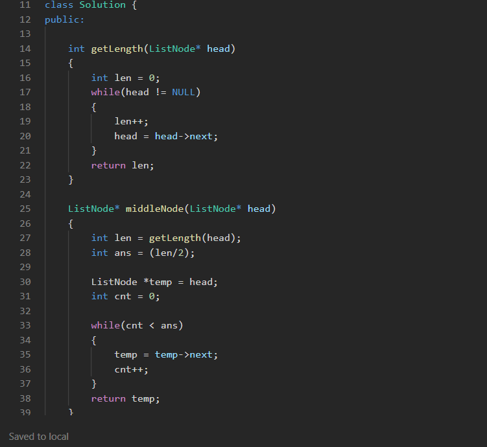Click the 'cnt++;' statement
This screenshot has width=487, height=447.
pos(132,369)
